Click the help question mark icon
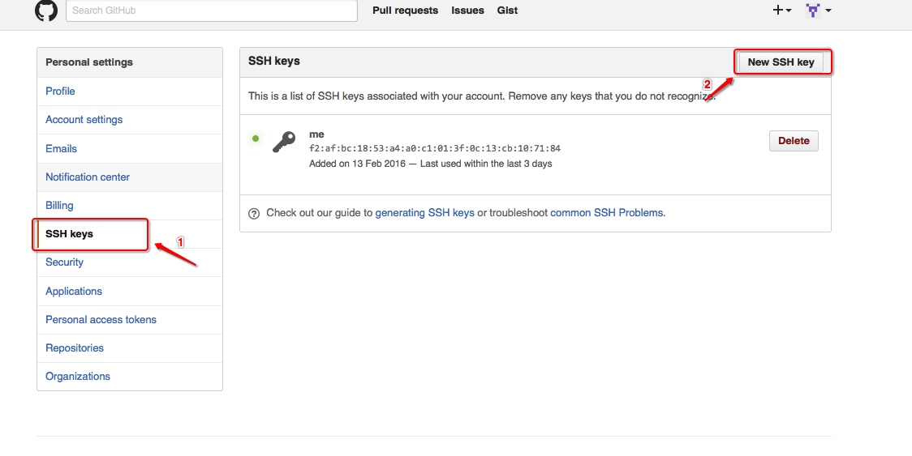The width and height of the screenshot is (912, 456). click(254, 213)
